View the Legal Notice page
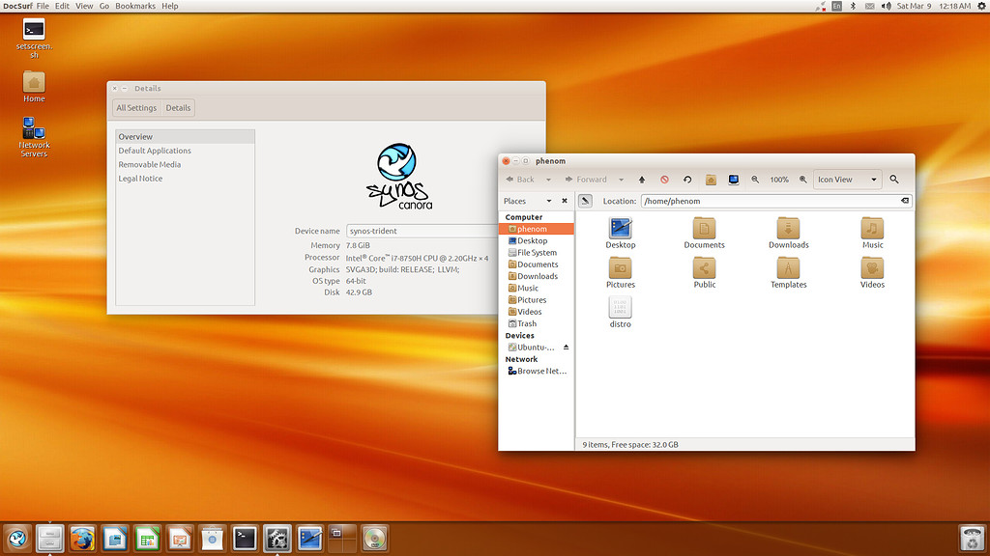 (142, 178)
